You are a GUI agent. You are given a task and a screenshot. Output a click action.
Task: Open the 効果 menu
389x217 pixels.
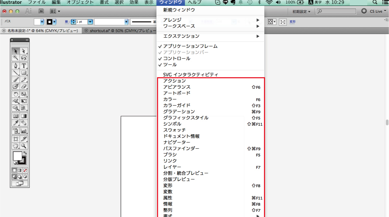[x=134, y=2]
